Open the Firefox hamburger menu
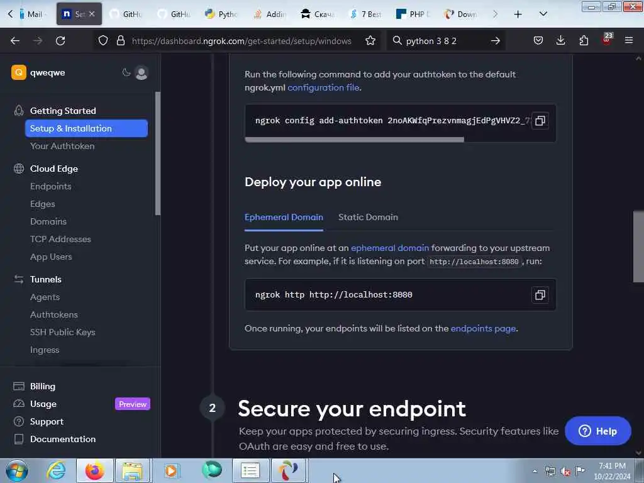This screenshot has width=644, height=483. (628, 40)
